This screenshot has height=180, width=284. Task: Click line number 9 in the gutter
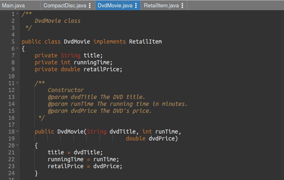click(13, 69)
